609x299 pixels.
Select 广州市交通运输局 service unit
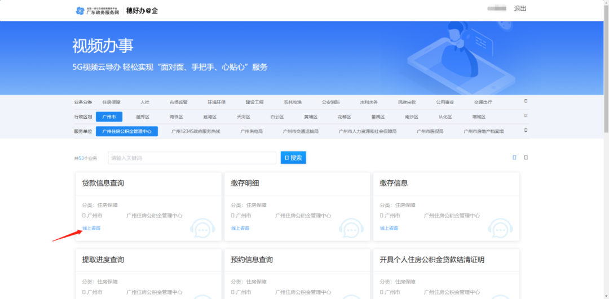[x=301, y=131]
